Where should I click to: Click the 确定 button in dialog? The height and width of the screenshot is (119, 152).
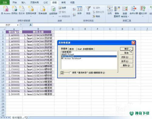click(126, 49)
